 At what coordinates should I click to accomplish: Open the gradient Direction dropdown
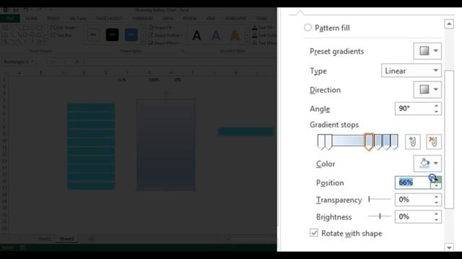(x=427, y=89)
